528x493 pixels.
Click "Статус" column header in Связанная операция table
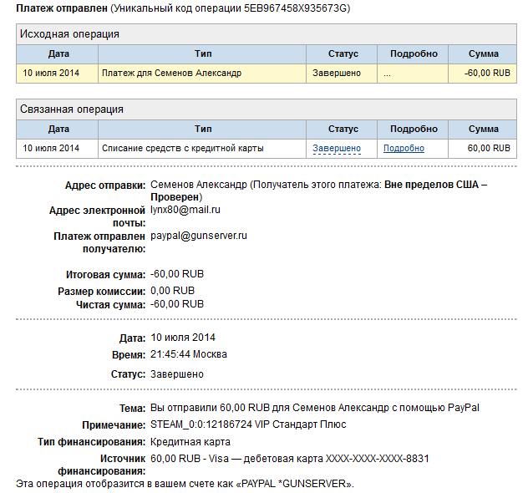pos(343,129)
